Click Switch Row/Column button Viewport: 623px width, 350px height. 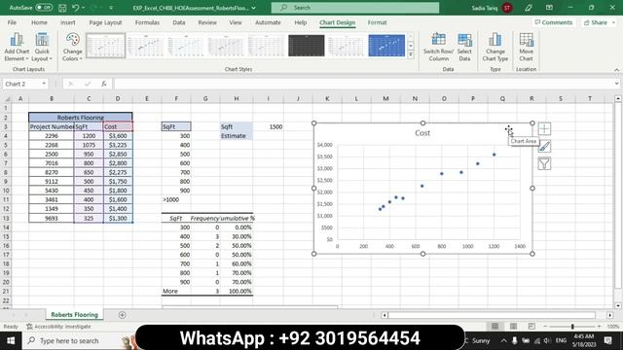pyautogui.click(x=438, y=47)
